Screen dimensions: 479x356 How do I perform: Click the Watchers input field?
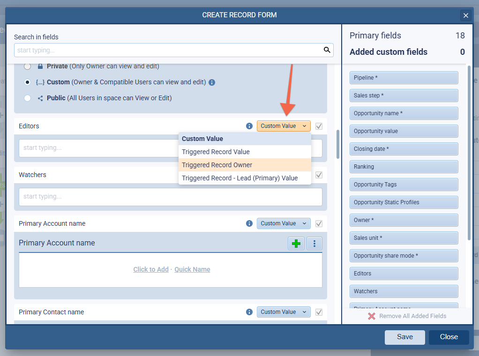tap(170, 197)
